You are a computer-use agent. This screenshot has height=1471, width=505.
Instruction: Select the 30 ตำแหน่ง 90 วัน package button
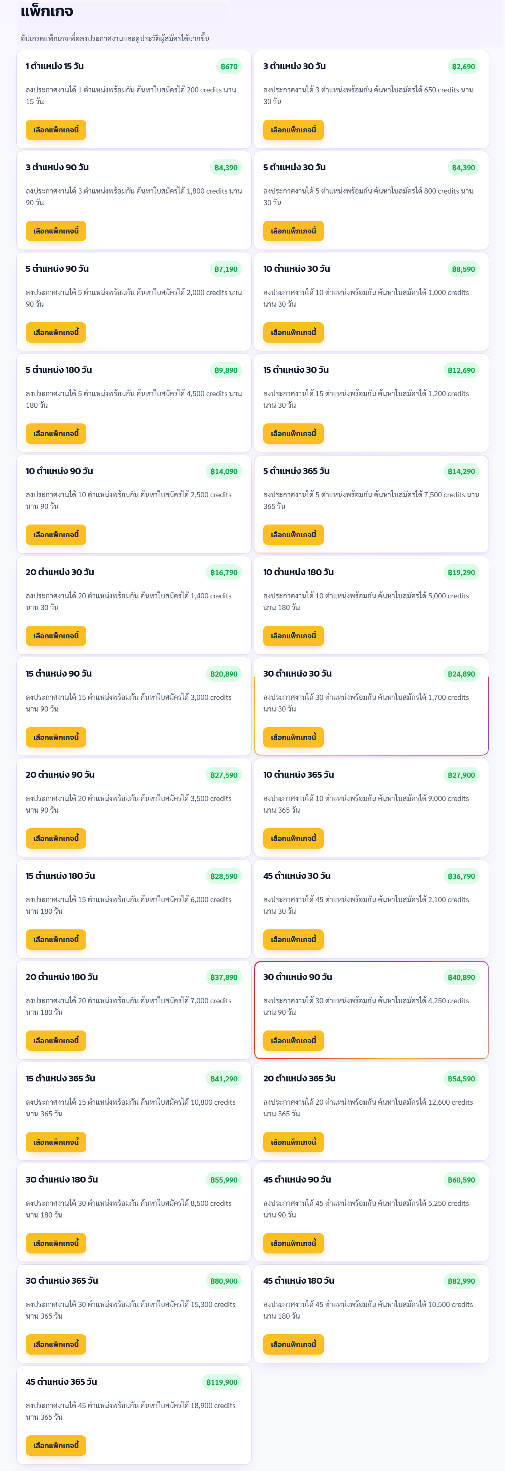pyautogui.click(x=293, y=1040)
